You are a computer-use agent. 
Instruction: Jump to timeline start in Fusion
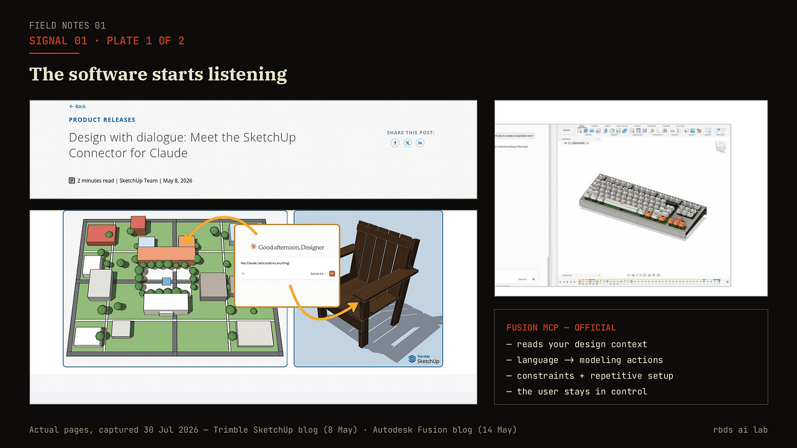click(560, 282)
